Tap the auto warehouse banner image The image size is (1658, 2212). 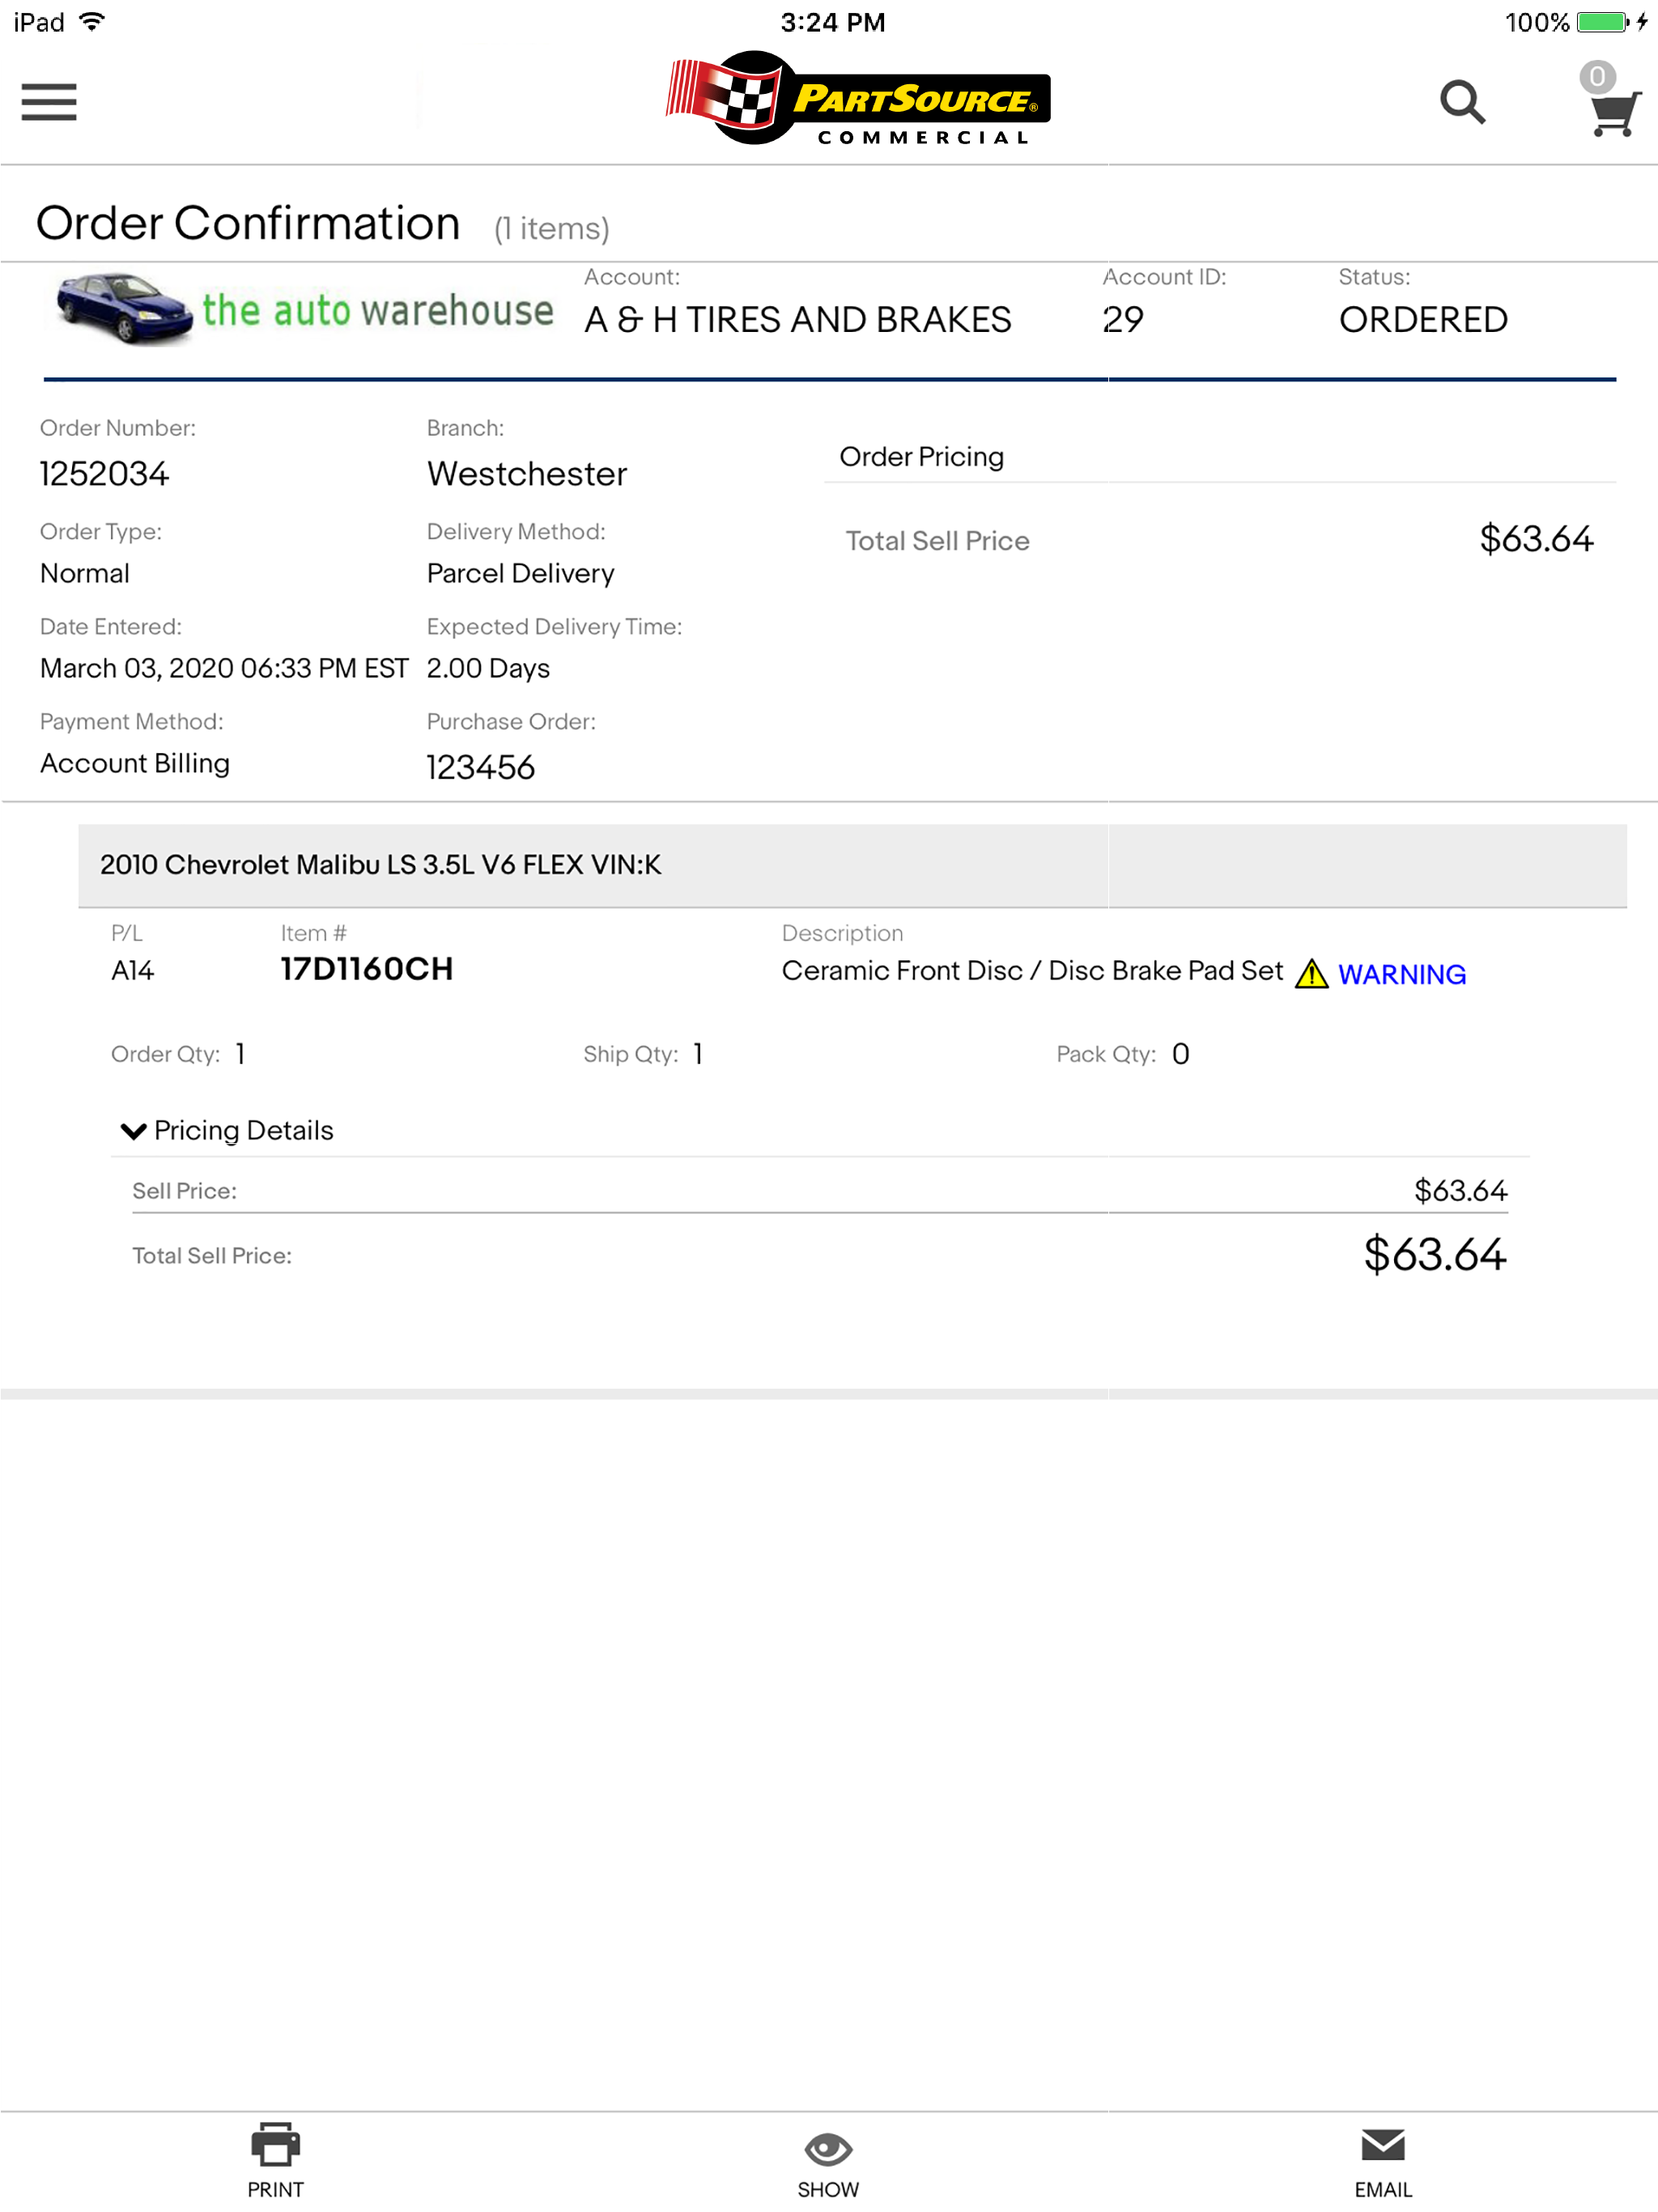(x=304, y=309)
